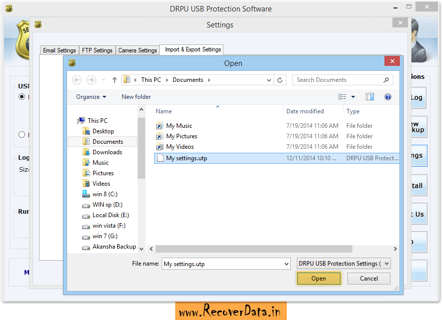Open WIN xp (D:) drive
The height and width of the screenshot is (320, 442).
(102, 205)
